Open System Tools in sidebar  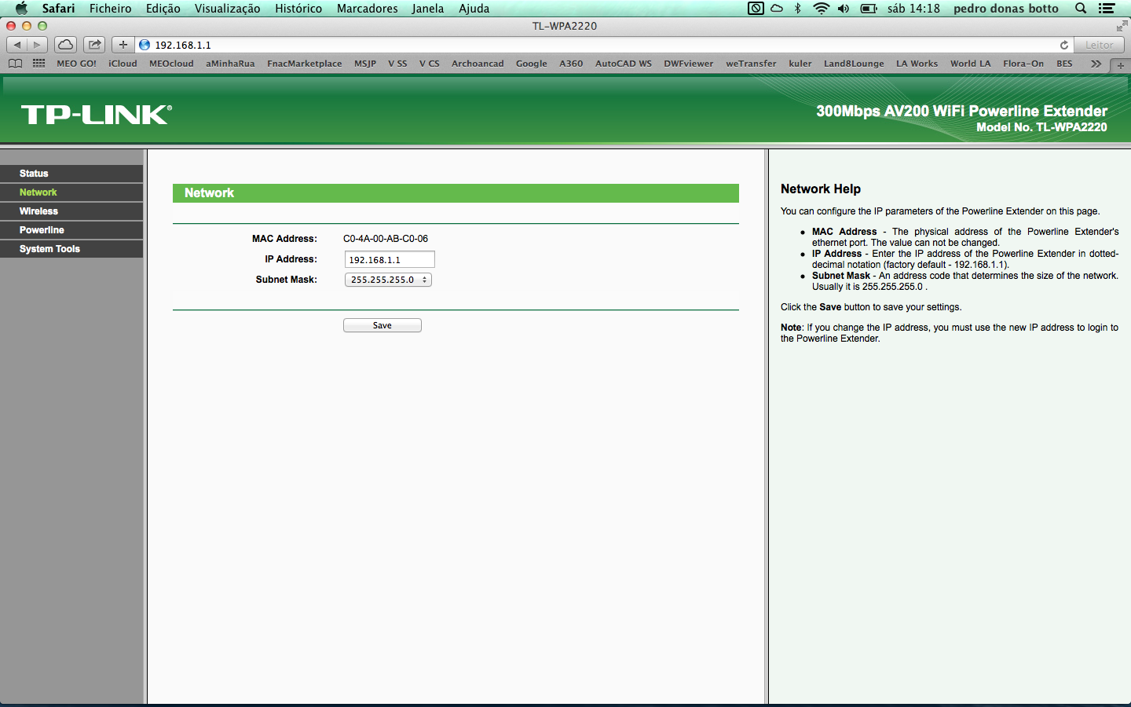pyautogui.click(x=71, y=249)
